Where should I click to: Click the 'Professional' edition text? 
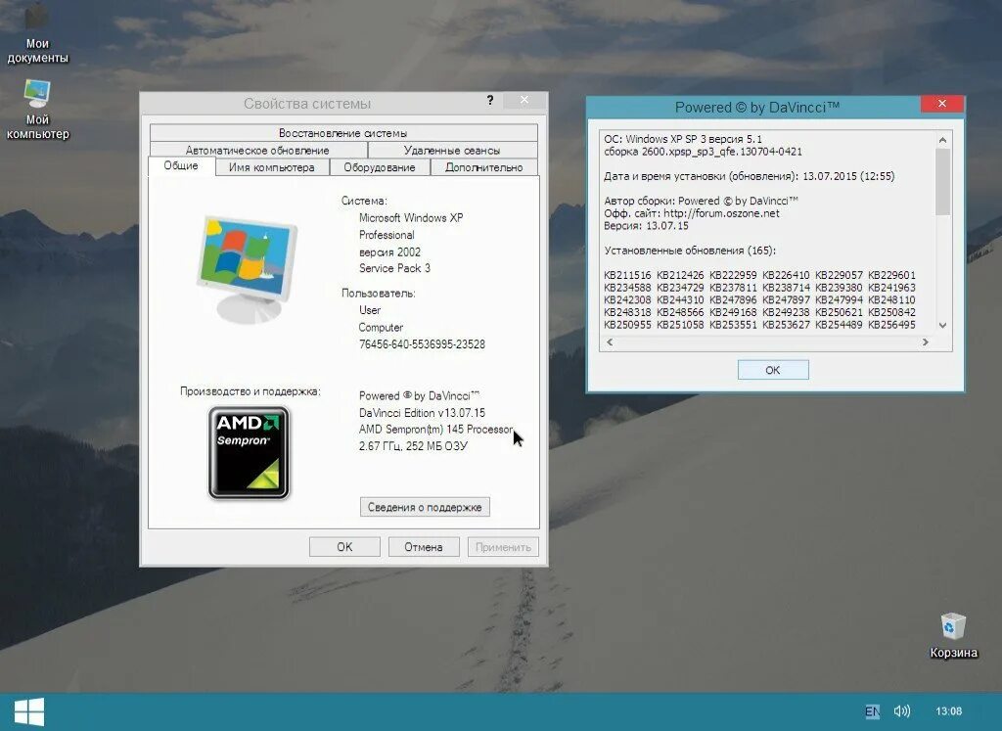click(x=387, y=235)
